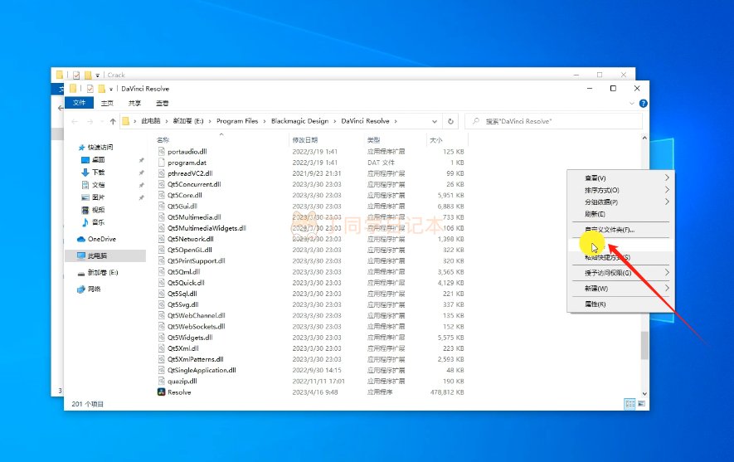
Task: Select the program.dat file icon
Action: point(162,163)
